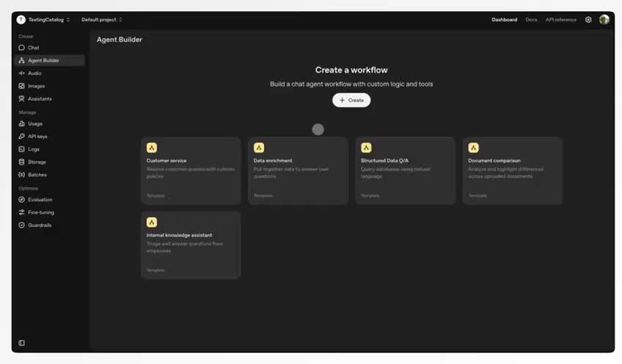
Task: Open settings gear icon in header
Action: 588,20
